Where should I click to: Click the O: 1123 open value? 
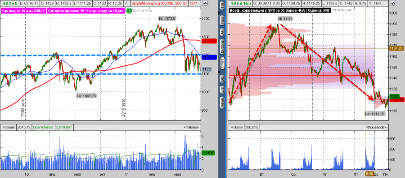[48, 4]
